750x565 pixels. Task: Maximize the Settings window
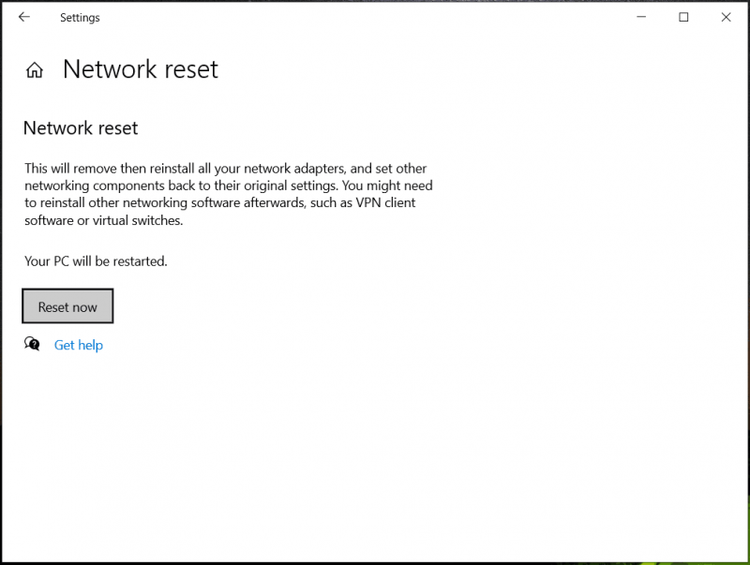pos(683,17)
